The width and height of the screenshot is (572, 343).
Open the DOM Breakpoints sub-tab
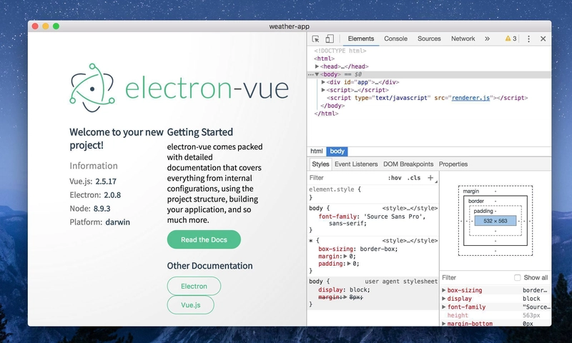[408, 164]
